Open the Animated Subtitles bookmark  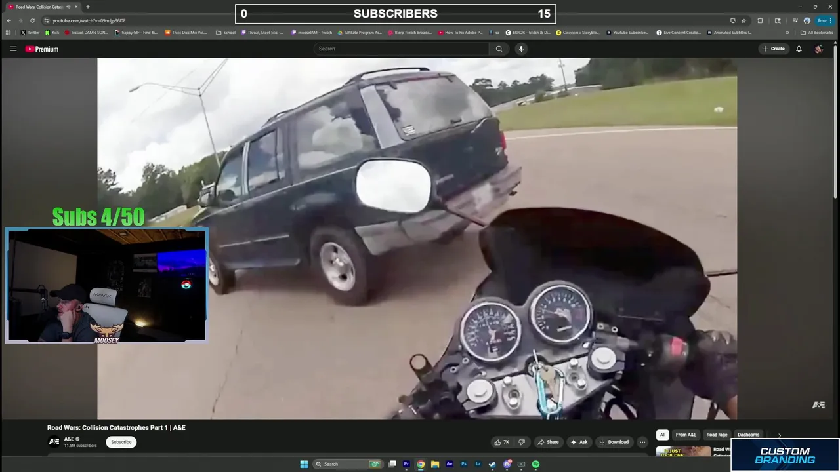(x=729, y=32)
